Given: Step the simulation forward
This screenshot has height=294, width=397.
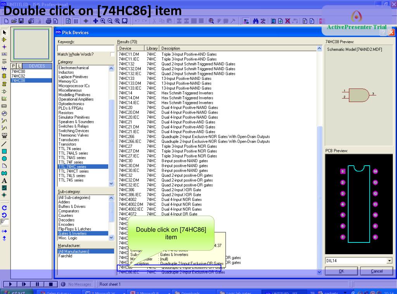Looking at the screenshot, I should 24,284.
